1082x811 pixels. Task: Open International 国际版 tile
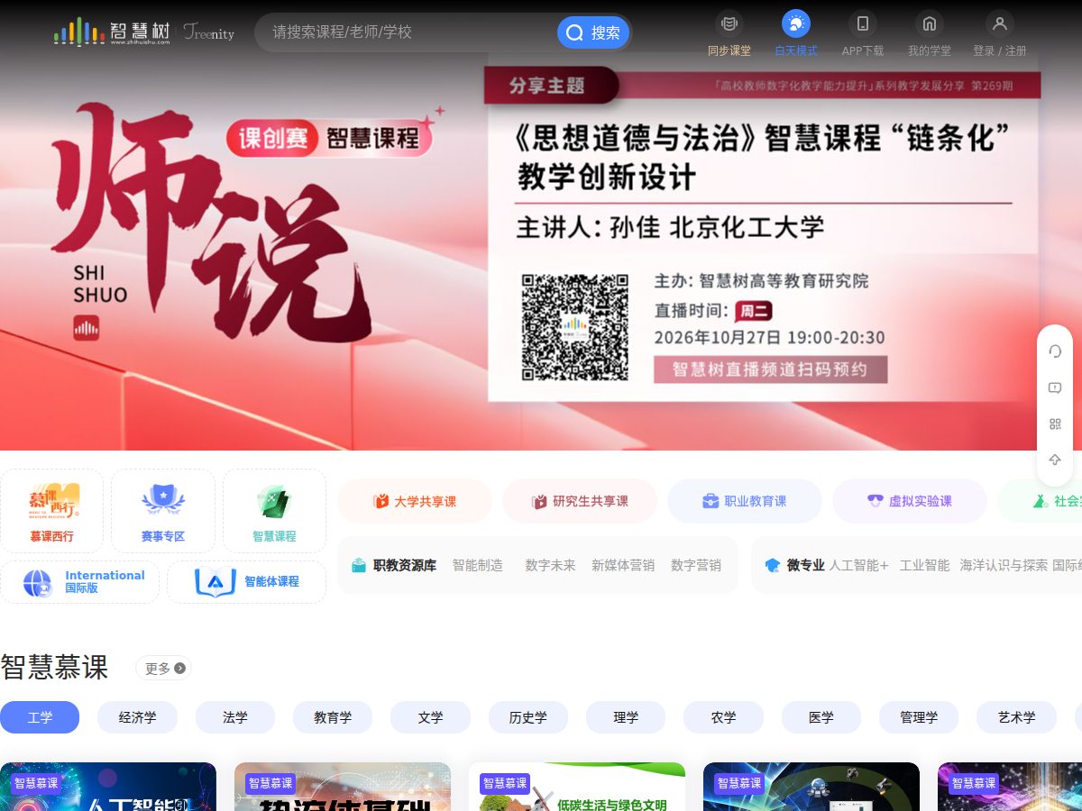pyautogui.click(x=79, y=582)
